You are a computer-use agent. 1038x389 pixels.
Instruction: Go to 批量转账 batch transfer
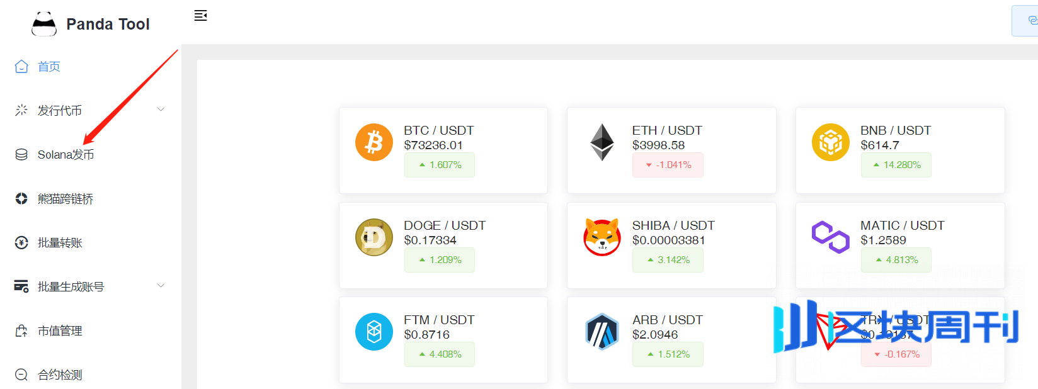pyautogui.click(x=60, y=243)
